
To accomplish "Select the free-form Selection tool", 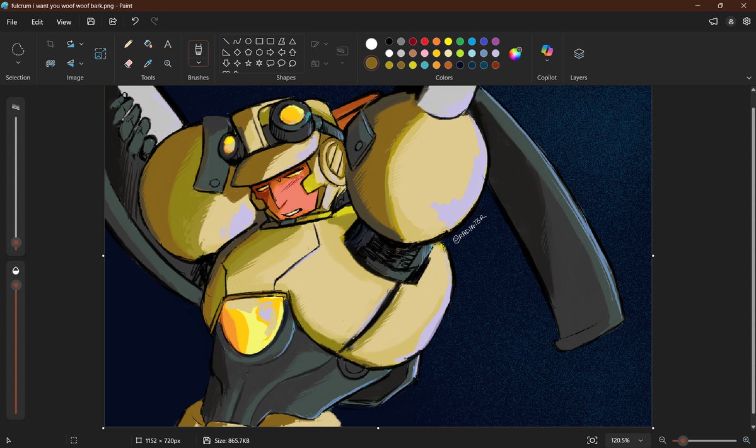I will [18, 49].
